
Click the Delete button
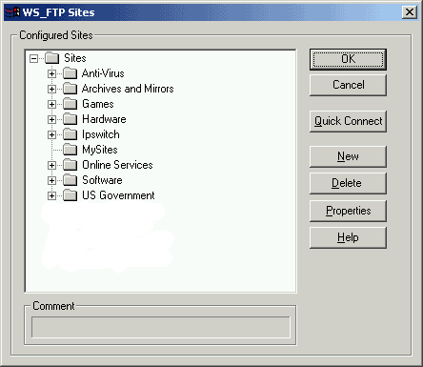point(348,183)
